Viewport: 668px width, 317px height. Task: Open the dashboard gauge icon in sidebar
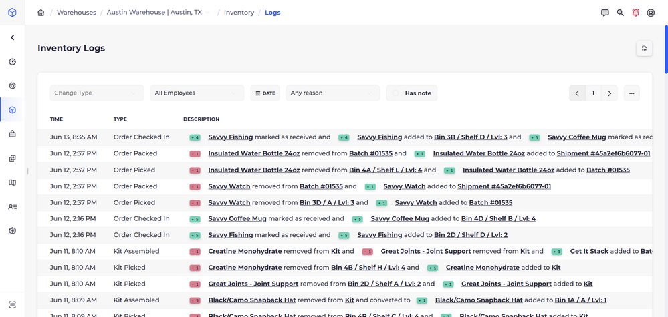[12, 61]
